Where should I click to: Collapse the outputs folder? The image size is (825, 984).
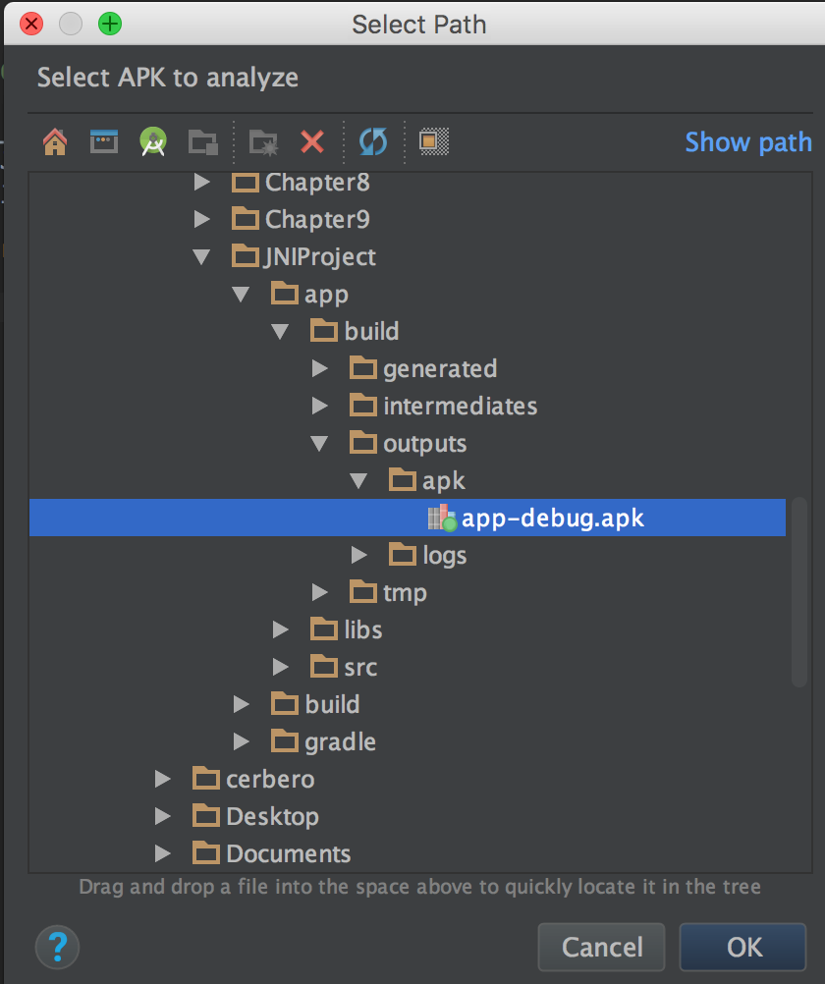pyautogui.click(x=320, y=444)
